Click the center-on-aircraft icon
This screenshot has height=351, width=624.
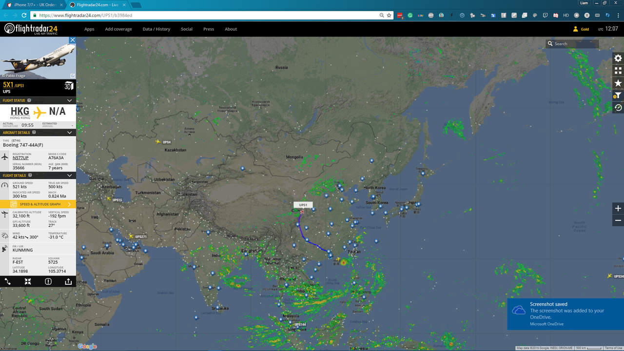tap(28, 281)
